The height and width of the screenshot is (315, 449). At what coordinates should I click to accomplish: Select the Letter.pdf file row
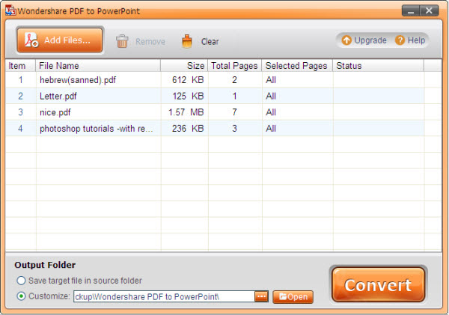click(x=215, y=96)
